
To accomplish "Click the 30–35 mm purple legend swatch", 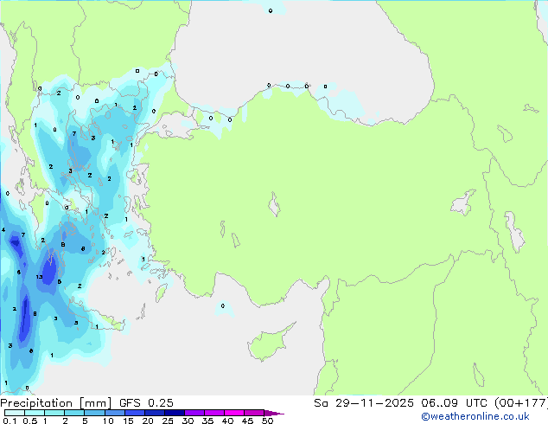I will pyautogui.click(x=194, y=413).
